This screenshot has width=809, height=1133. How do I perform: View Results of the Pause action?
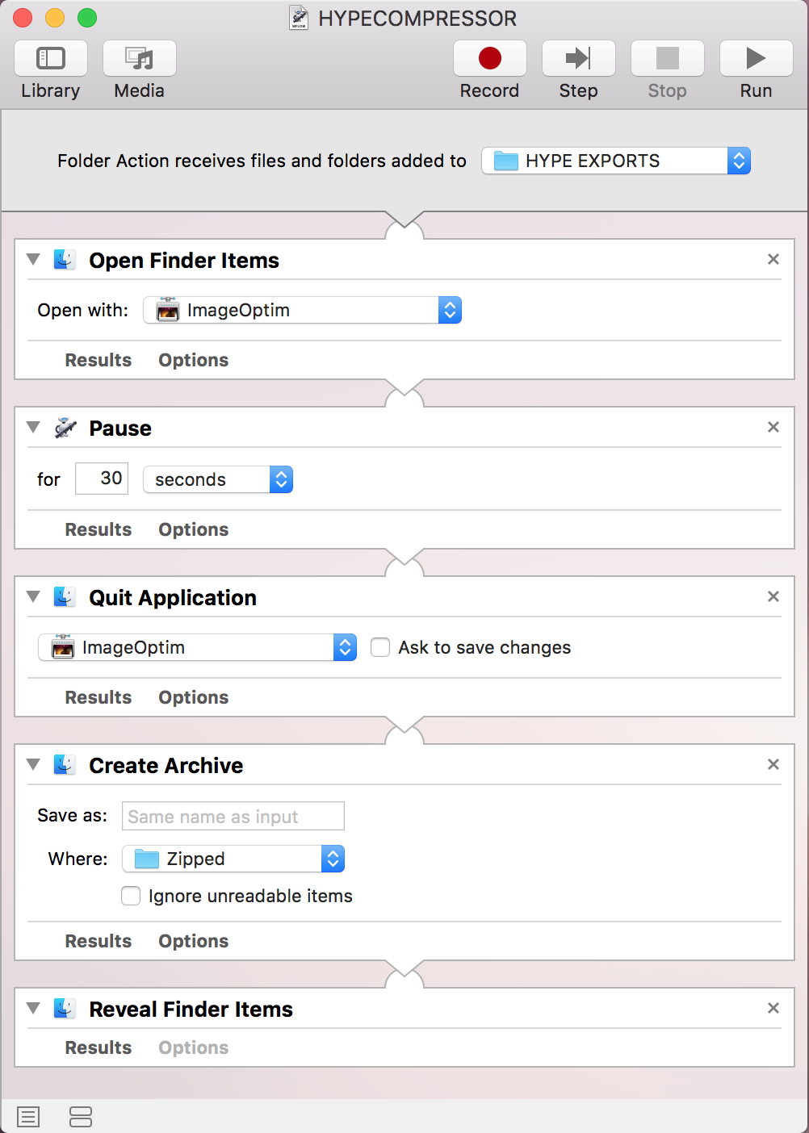coord(98,529)
